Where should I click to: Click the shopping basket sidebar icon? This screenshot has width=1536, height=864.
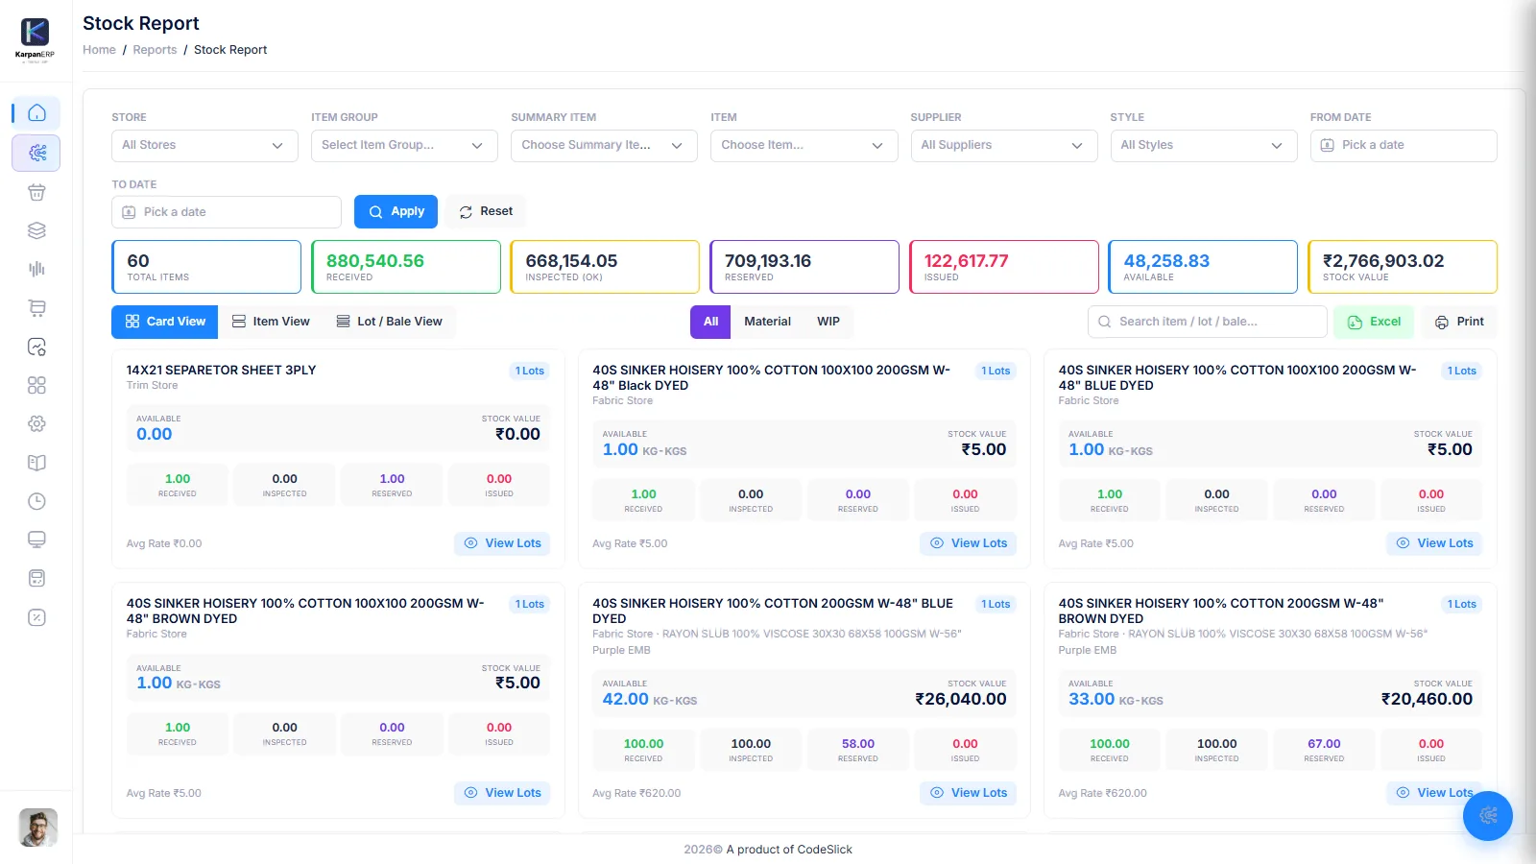(36, 192)
